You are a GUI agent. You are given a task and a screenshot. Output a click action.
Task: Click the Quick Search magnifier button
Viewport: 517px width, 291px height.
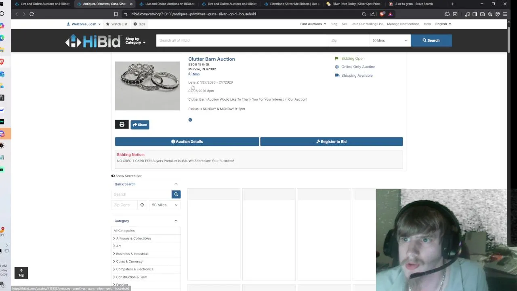[x=176, y=194]
